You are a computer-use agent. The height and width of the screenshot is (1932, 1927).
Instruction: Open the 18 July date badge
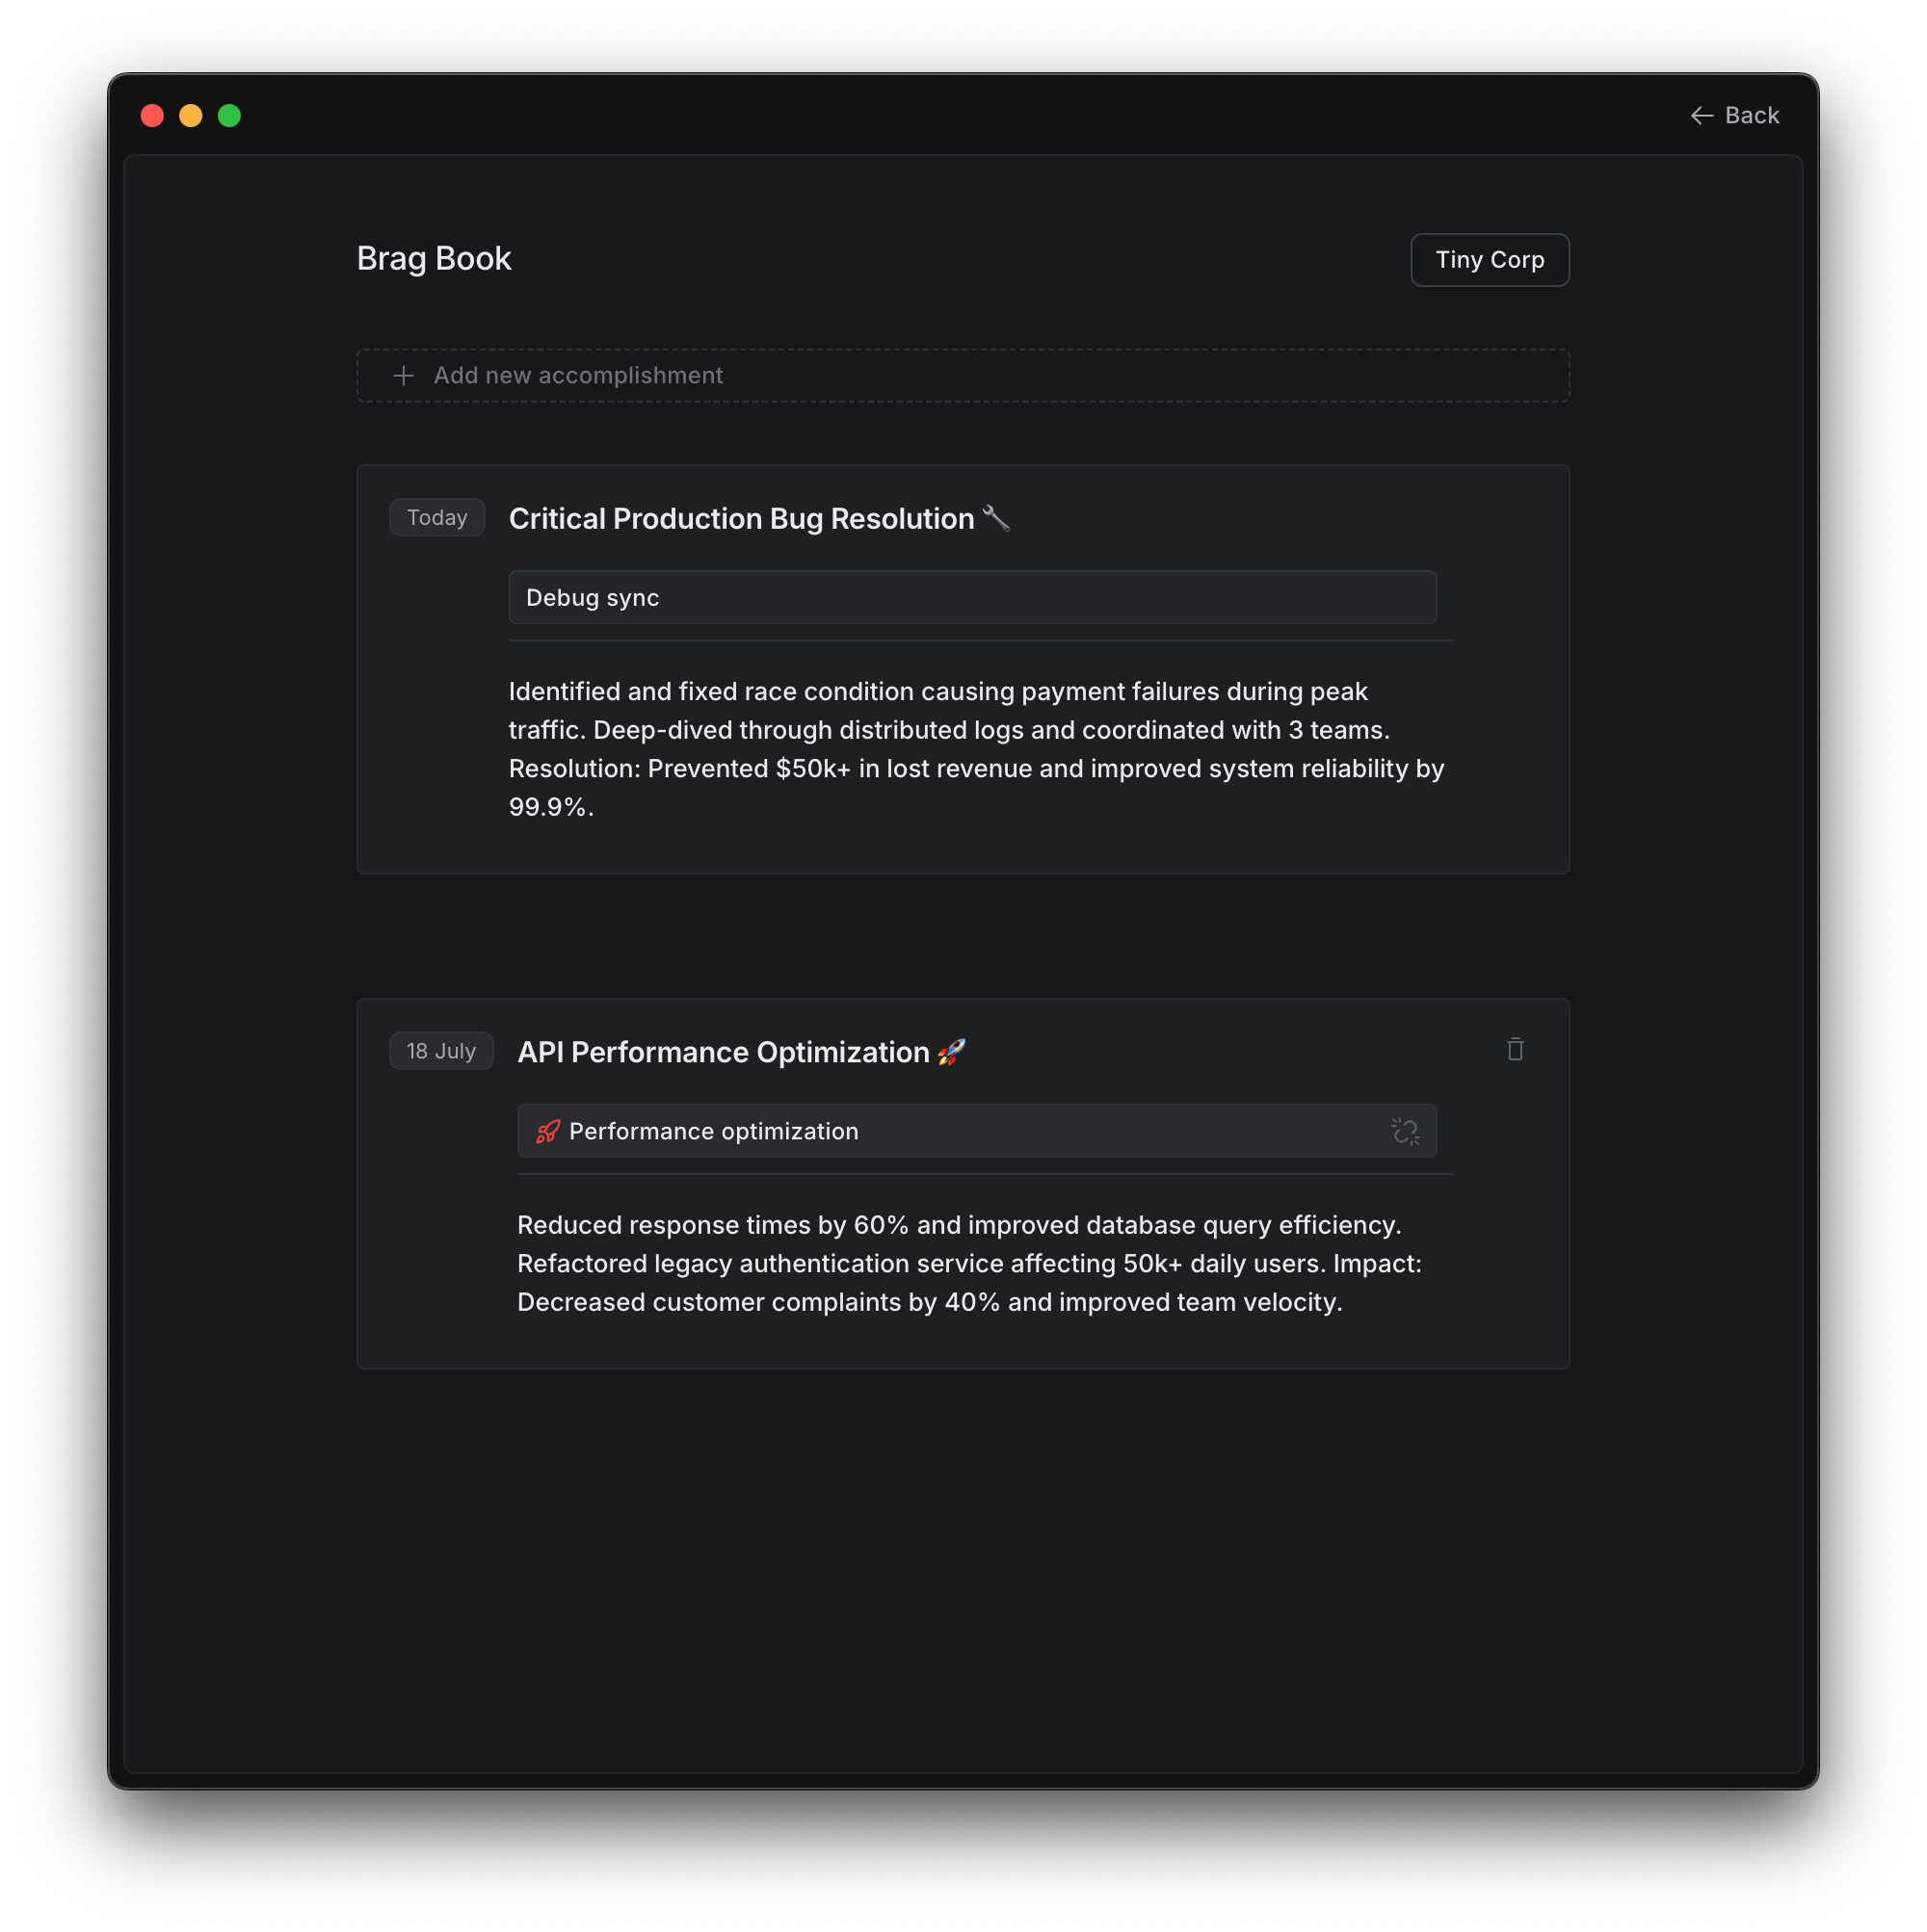click(x=440, y=1051)
